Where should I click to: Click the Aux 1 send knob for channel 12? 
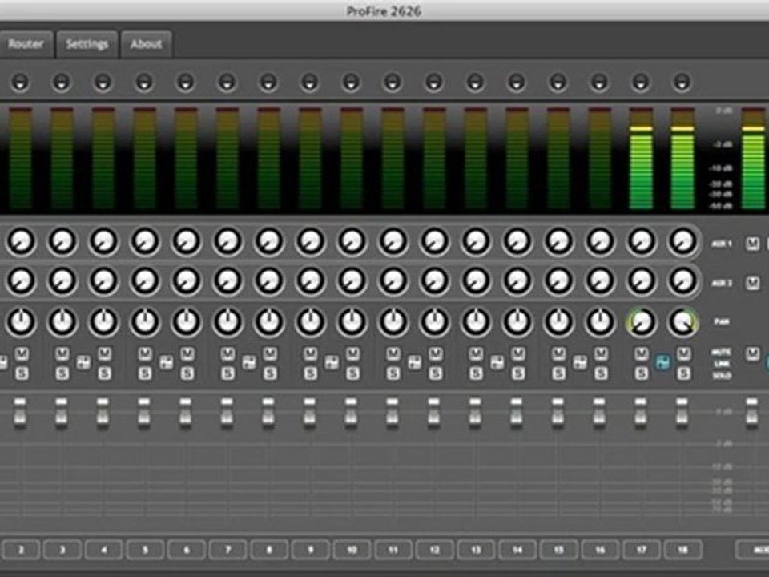click(x=434, y=241)
